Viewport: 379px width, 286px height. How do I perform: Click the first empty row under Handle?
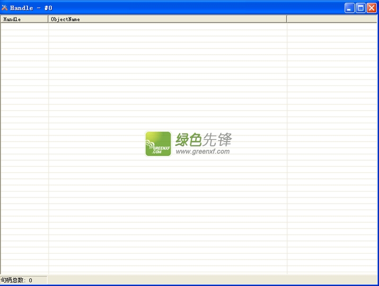click(x=24, y=27)
